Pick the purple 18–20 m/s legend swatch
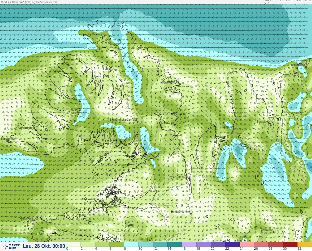Image resolution: width=312 pixels, height=251 pixels. pyautogui.click(x=203, y=244)
